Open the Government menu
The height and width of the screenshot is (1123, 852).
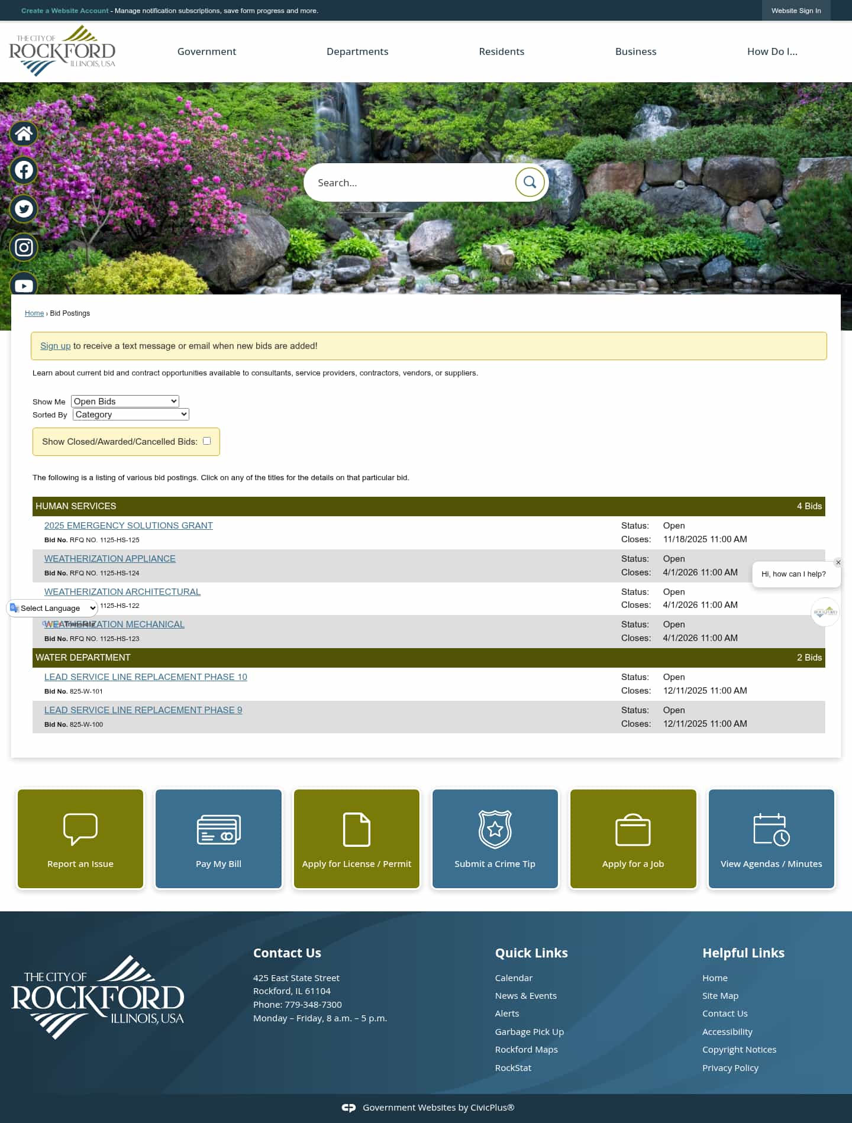click(x=206, y=51)
